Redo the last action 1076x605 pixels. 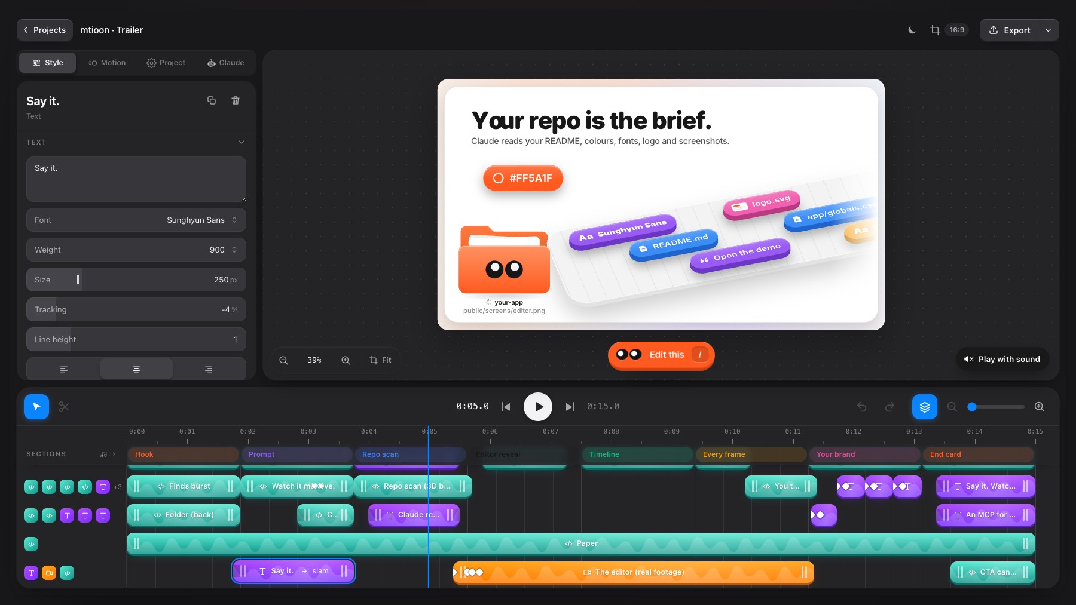[889, 407]
